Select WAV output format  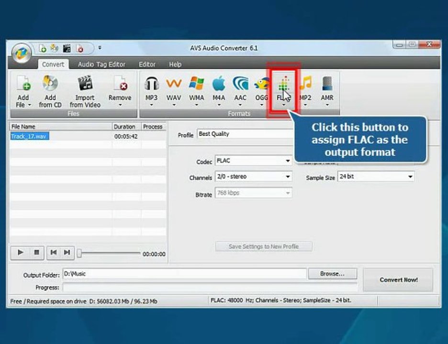click(x=174, y=91)
